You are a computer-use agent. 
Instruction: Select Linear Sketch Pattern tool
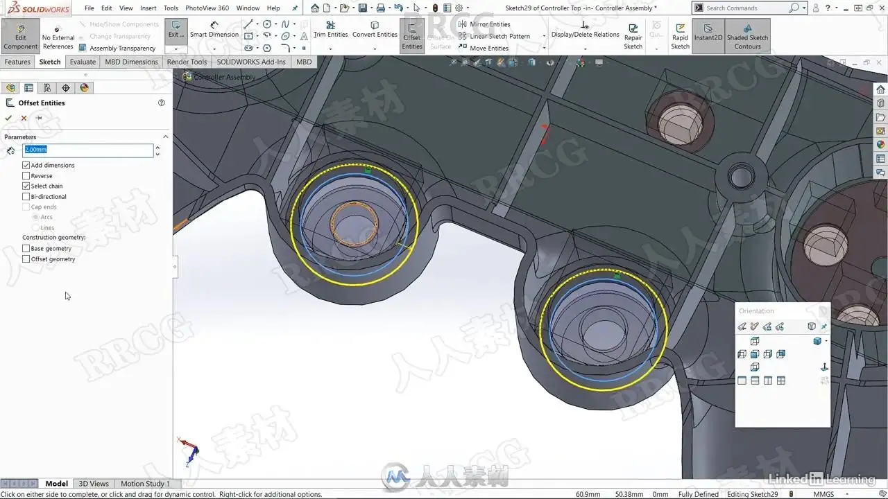pyautogui.click(x=494, y=36)
